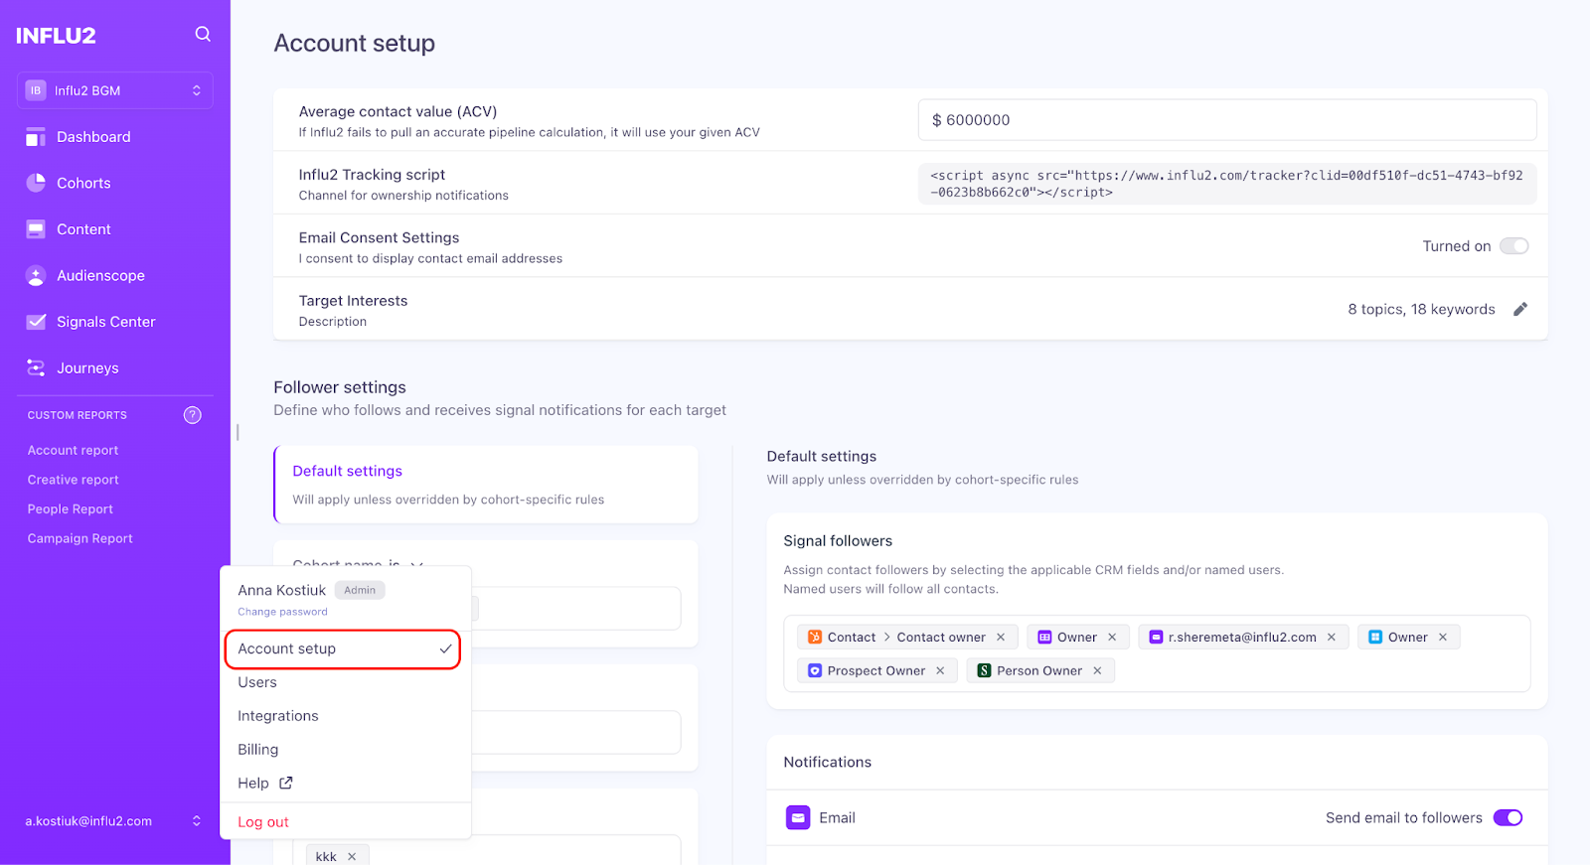The image size is (1590, 865).
Task: Open Users from the account menu
Action: click(257, 682)
